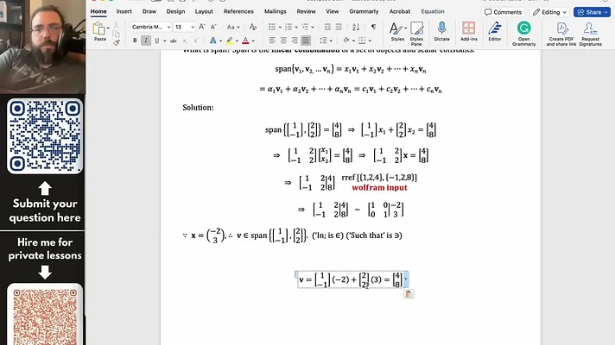
Task: Decrease font size with the small A icon
Action: [213, 27]
